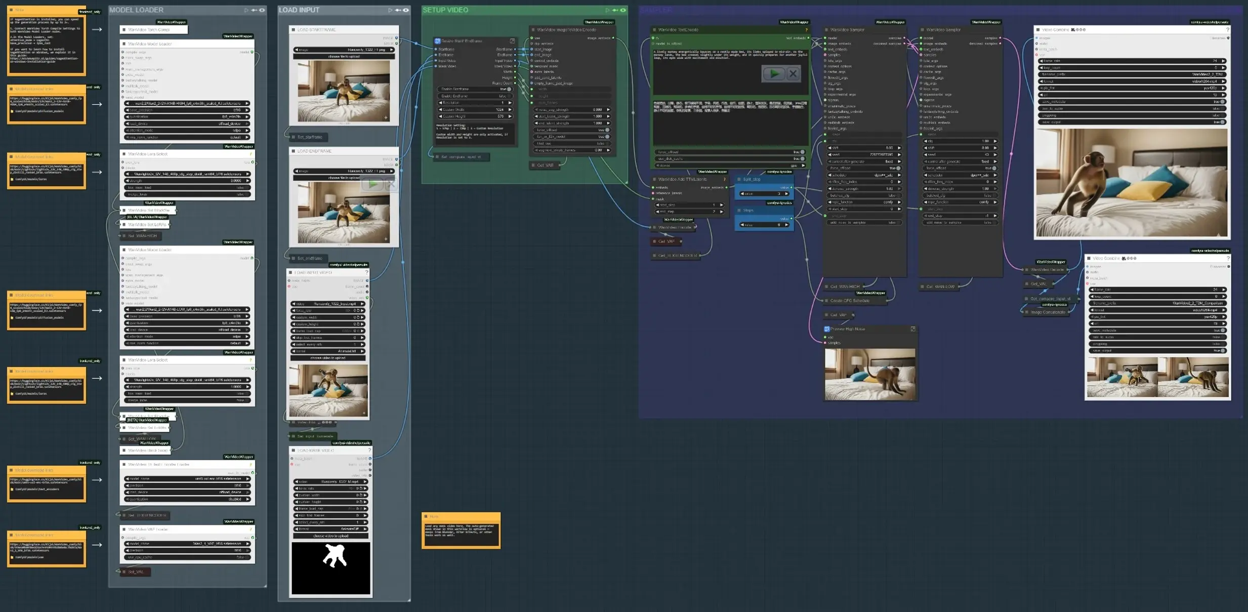Open the HIGH model file dropdown in WanVideo Model Loader
1248x612 pixels.
[187, 103]
